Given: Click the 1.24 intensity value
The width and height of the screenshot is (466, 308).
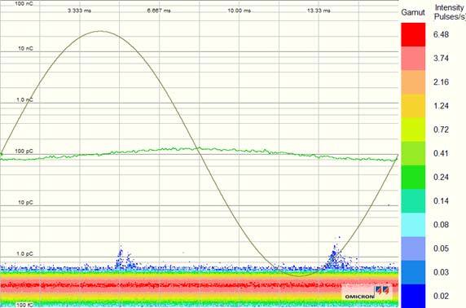Looking at the screenshot, I should [x=441, y=106].
